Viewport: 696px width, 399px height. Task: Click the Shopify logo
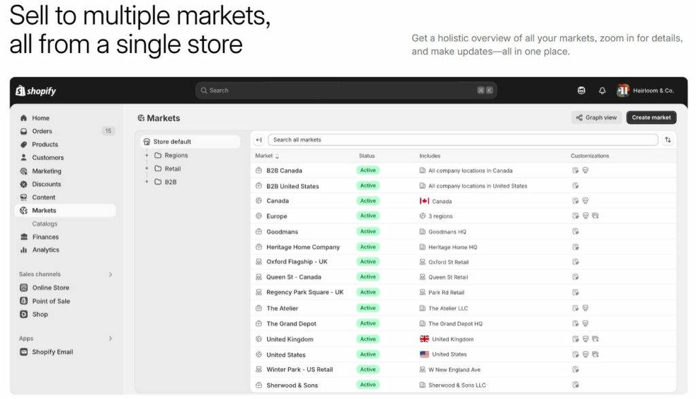tap(36, 90)
